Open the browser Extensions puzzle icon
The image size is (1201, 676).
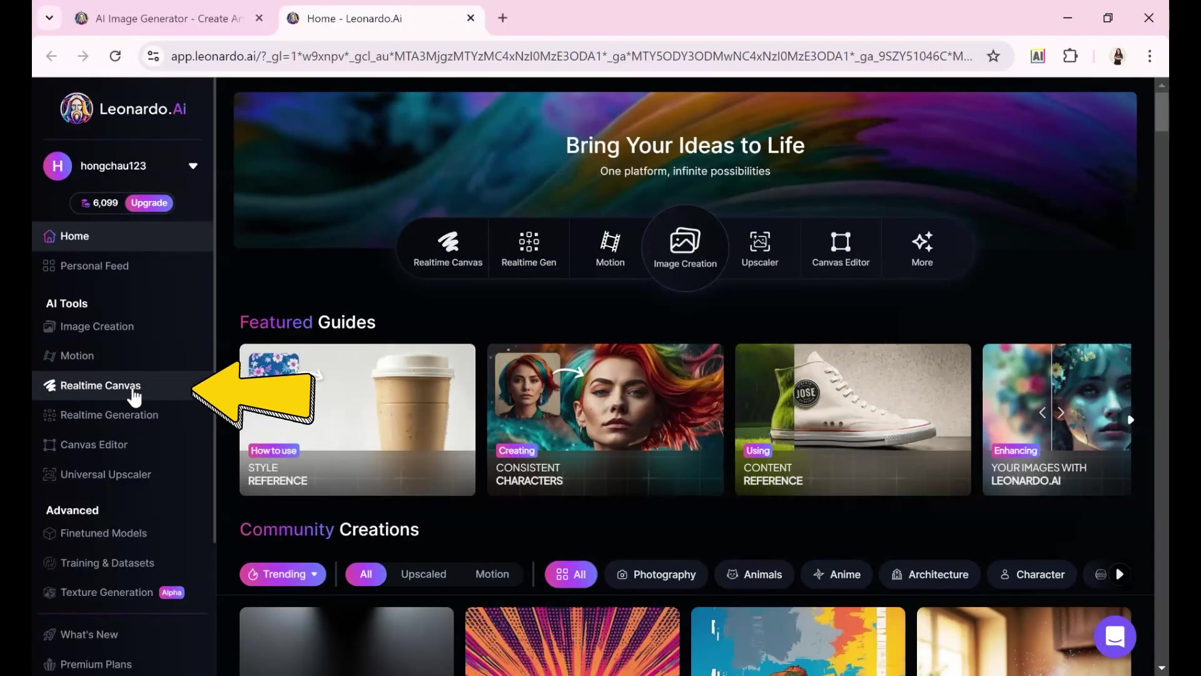pyautogui.click(x=1070, y=56)
